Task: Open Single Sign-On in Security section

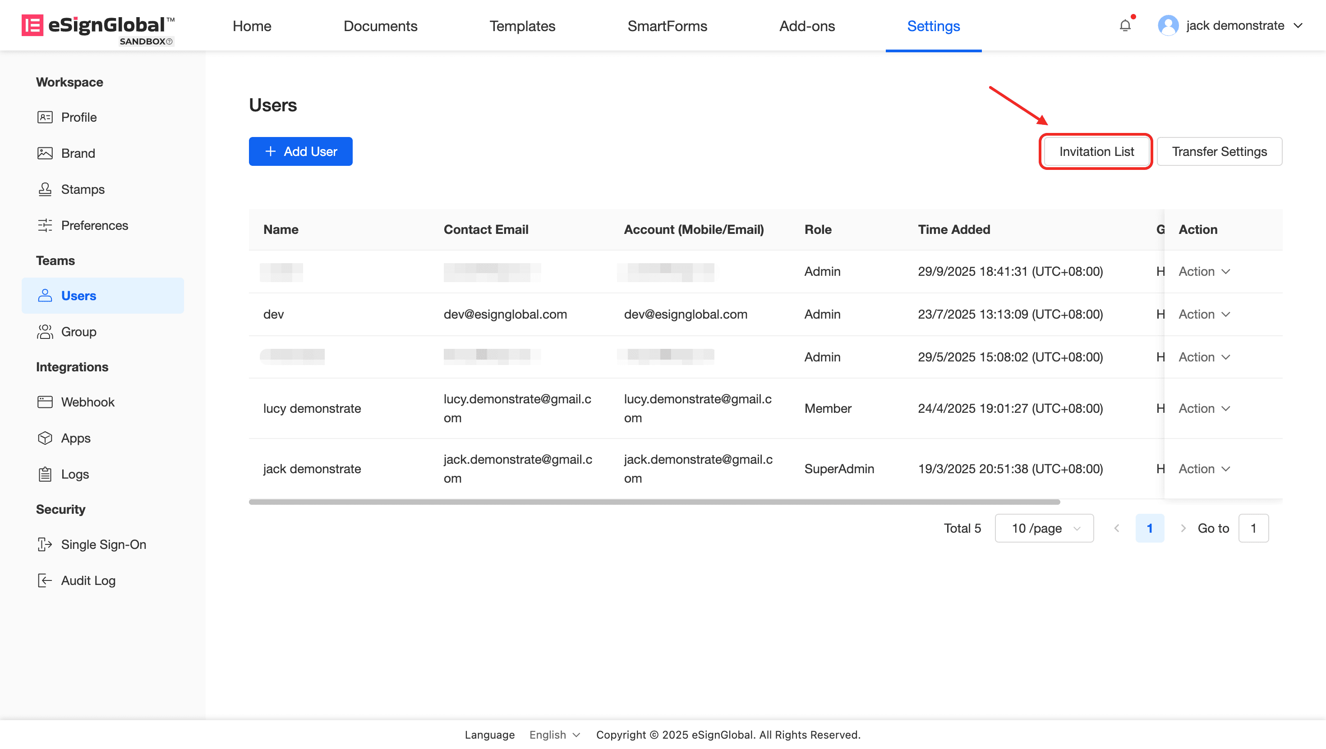Action: coord(103,544)
